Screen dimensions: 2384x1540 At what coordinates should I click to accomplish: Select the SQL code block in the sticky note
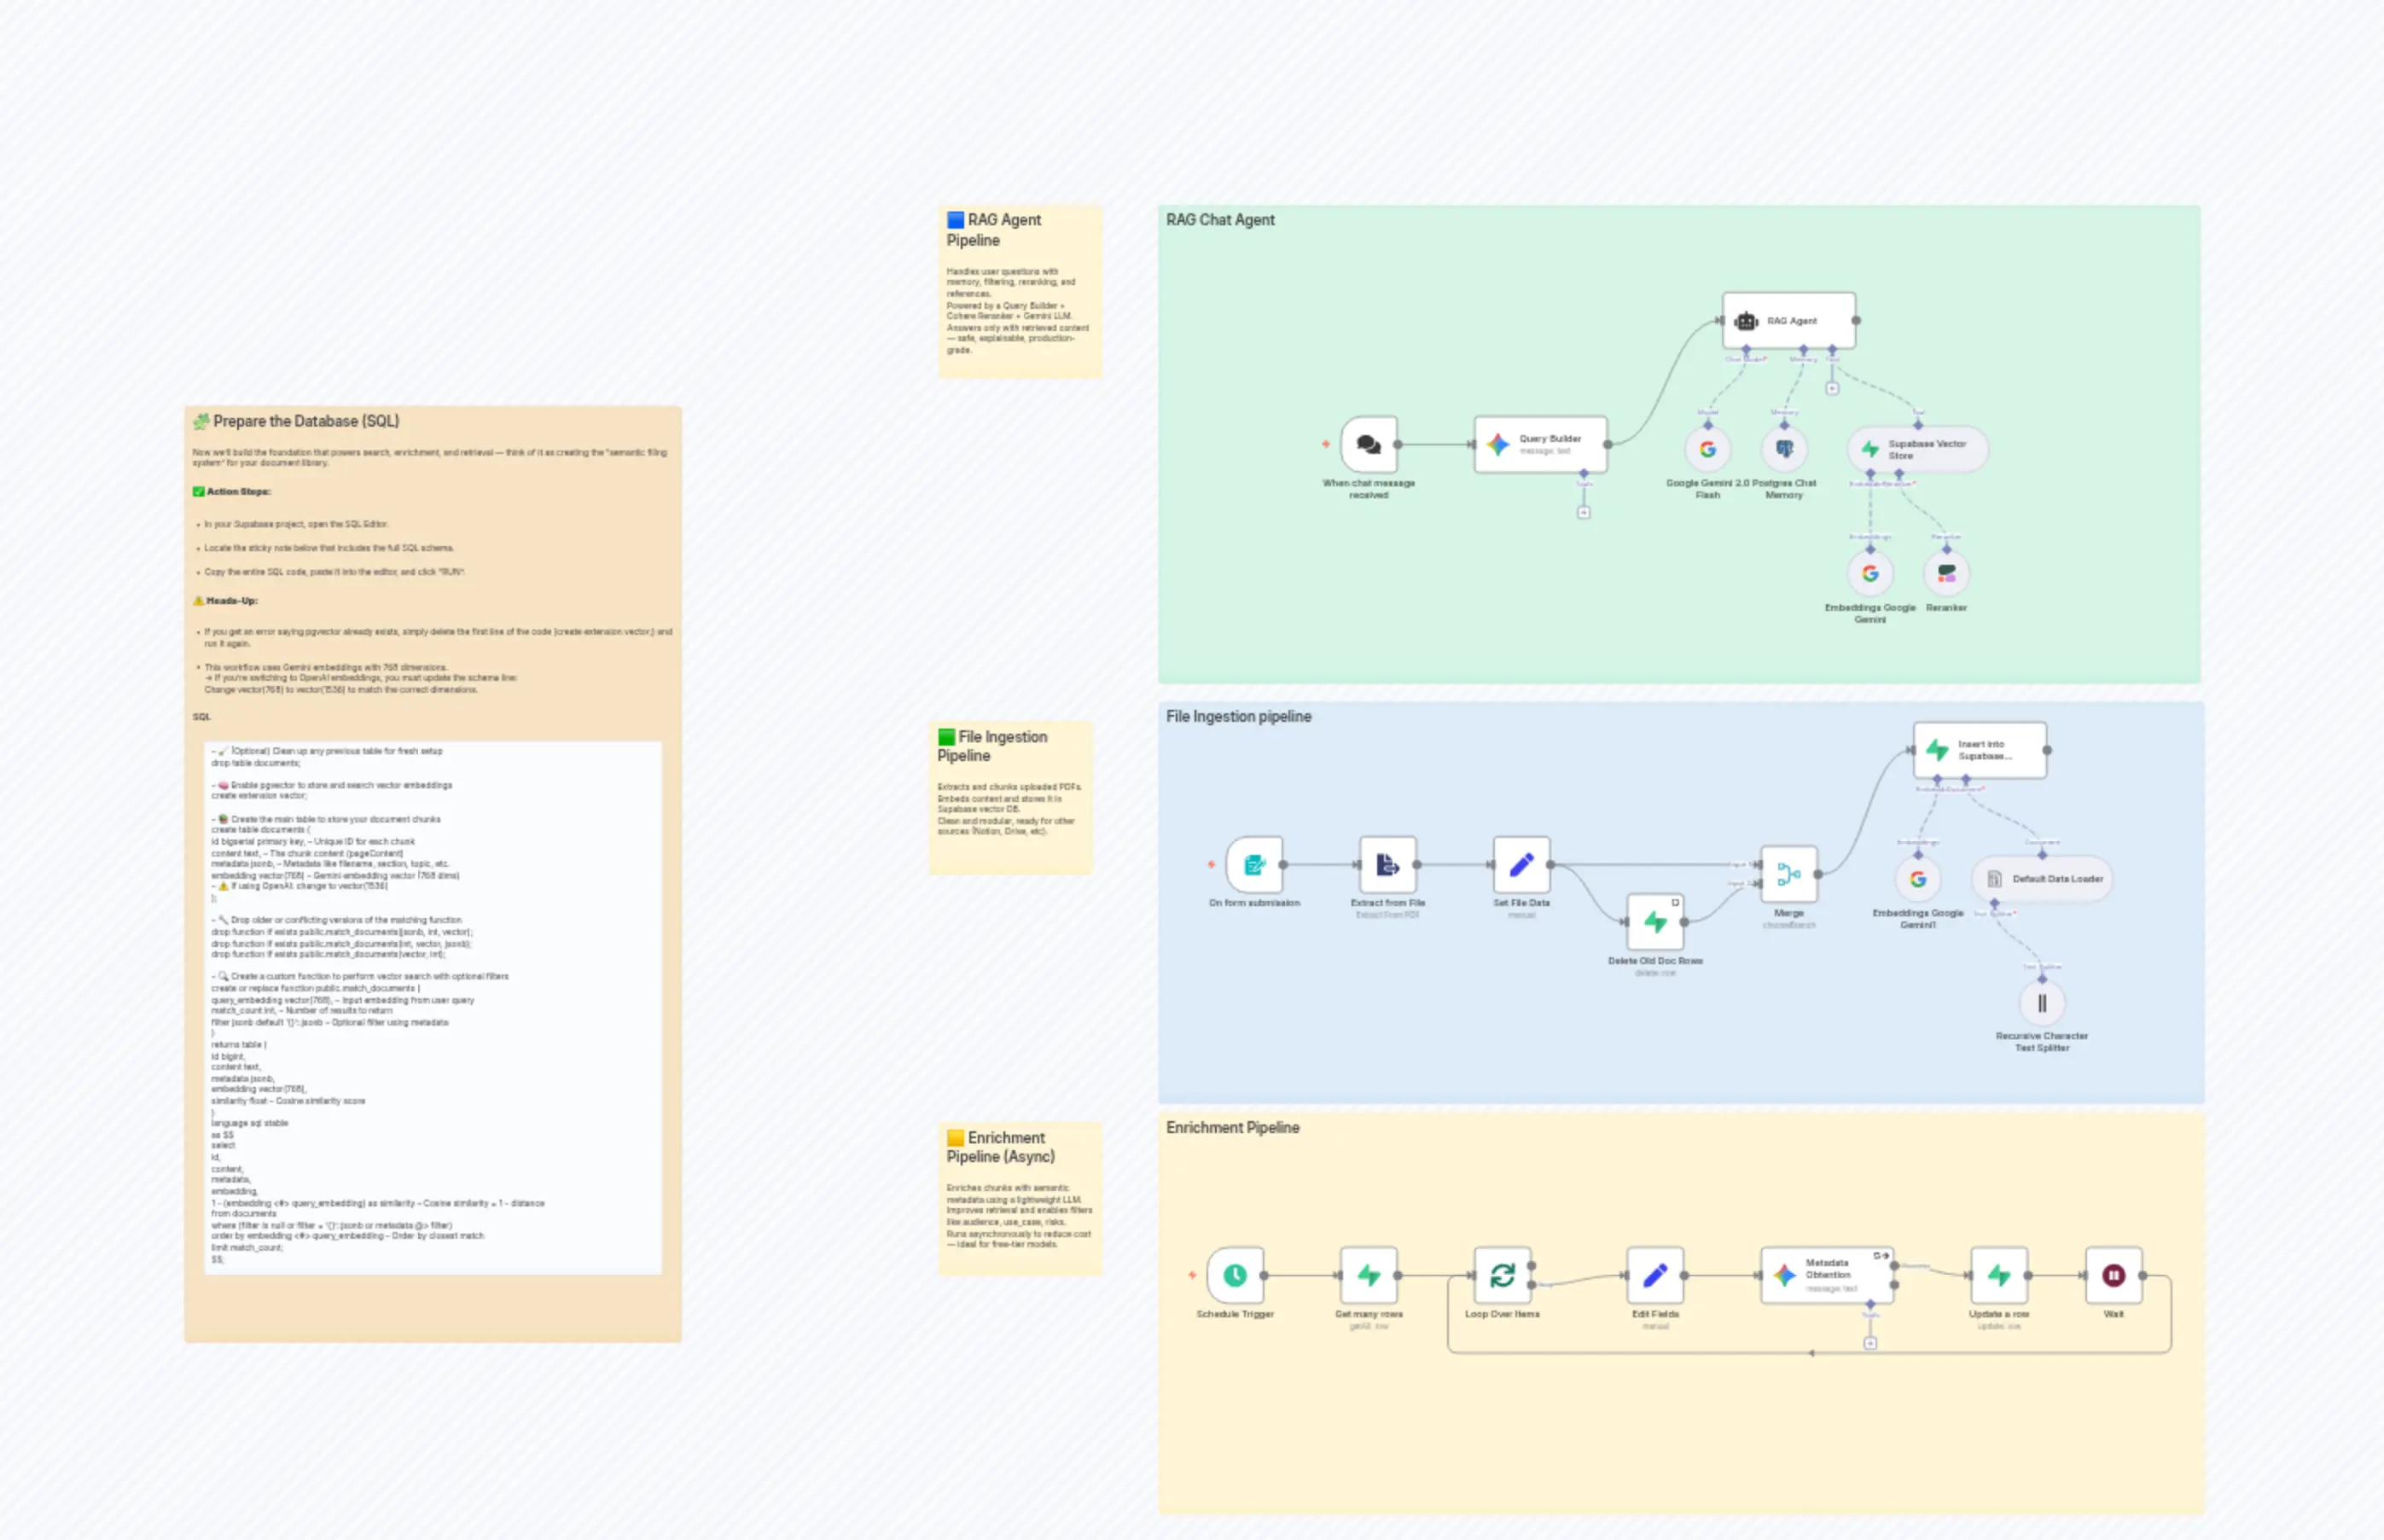click(435, 1000)
